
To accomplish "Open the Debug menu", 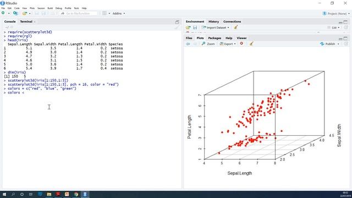I will click(59, 8).
